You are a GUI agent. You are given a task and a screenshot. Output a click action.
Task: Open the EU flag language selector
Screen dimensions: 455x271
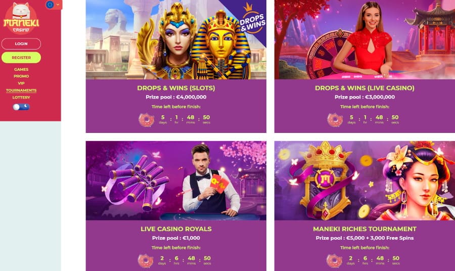50,5
